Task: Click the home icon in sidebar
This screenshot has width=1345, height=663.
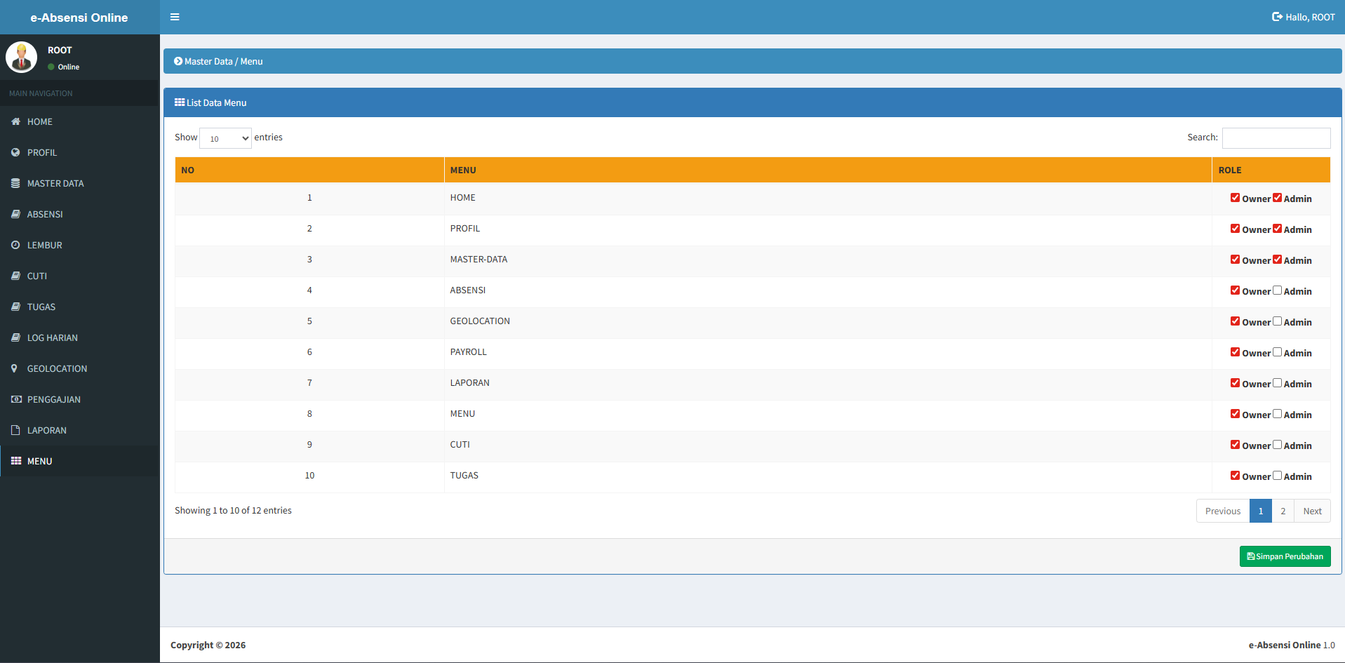Action: click(x=15, y=121)
